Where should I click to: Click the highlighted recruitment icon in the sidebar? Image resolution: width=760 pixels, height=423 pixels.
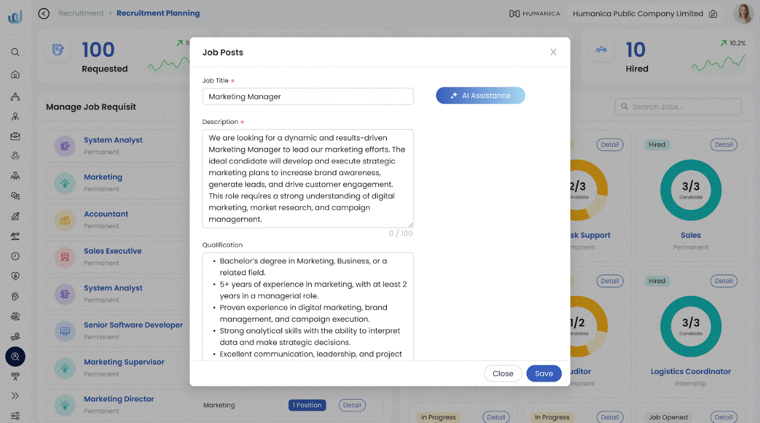coord(15,356)
